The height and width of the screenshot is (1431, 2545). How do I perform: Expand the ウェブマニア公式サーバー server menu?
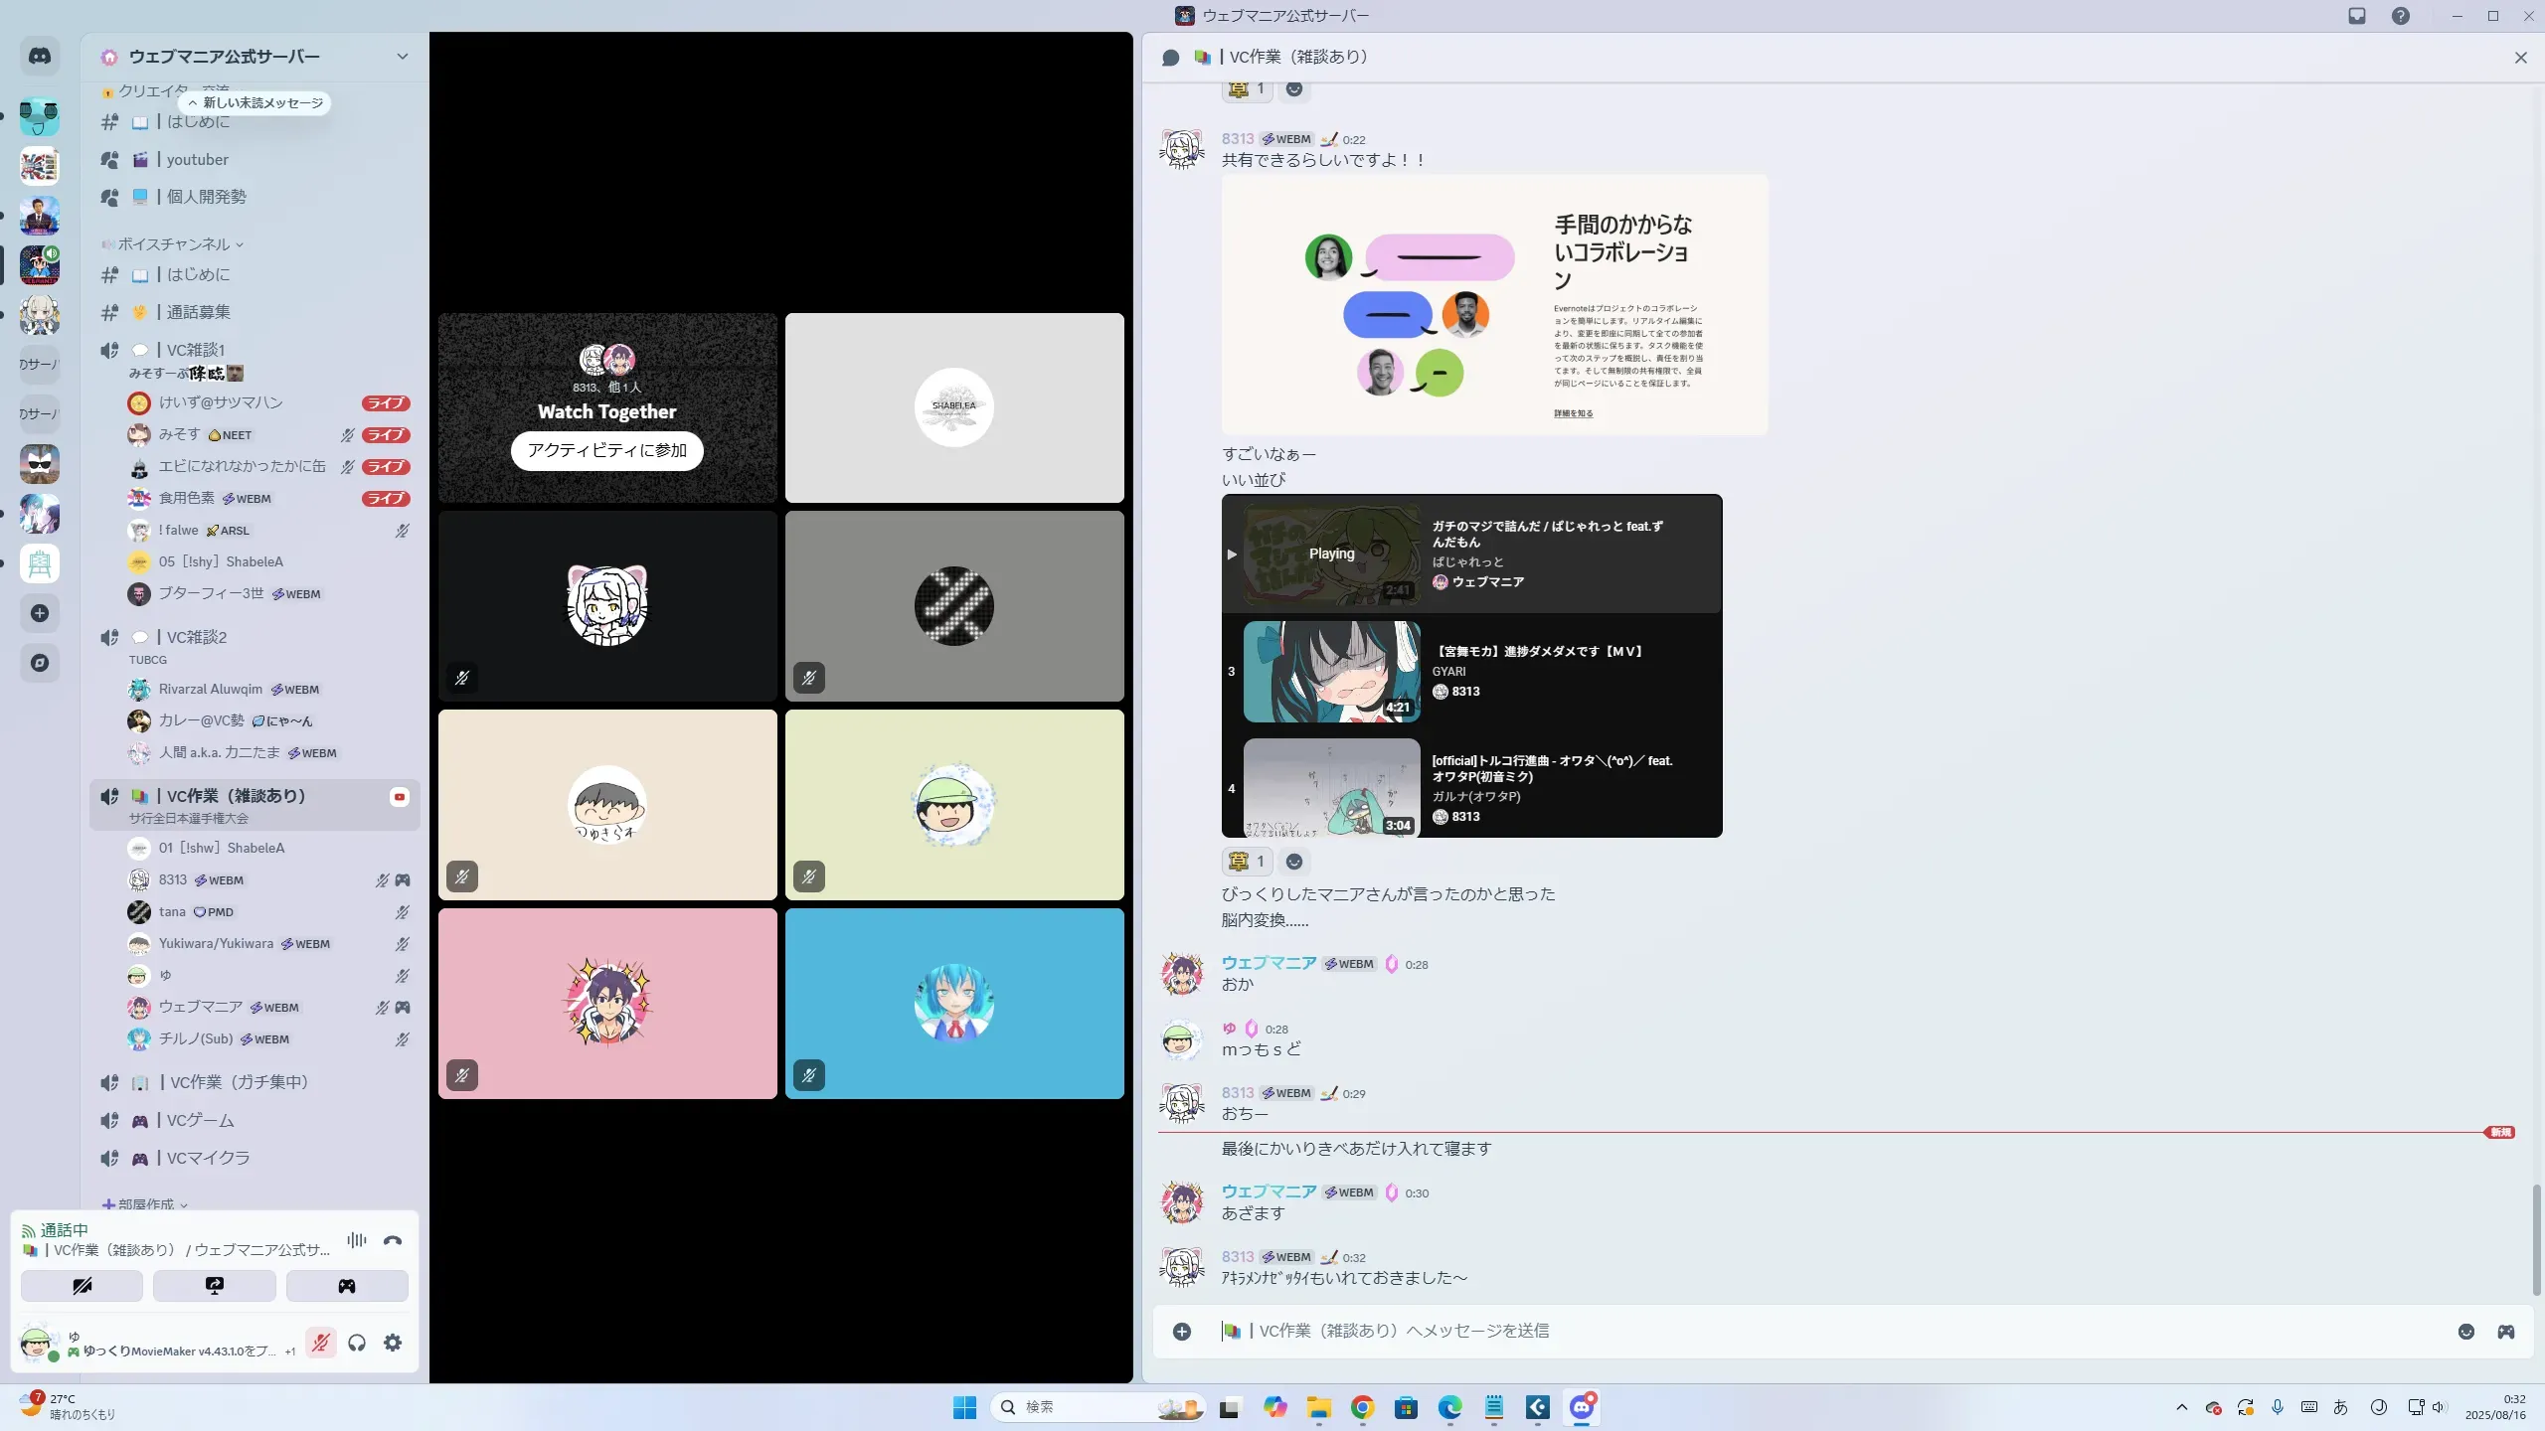coord(402,57)
